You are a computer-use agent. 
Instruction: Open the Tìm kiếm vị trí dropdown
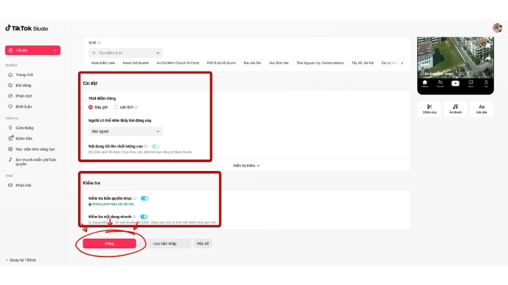125,53
